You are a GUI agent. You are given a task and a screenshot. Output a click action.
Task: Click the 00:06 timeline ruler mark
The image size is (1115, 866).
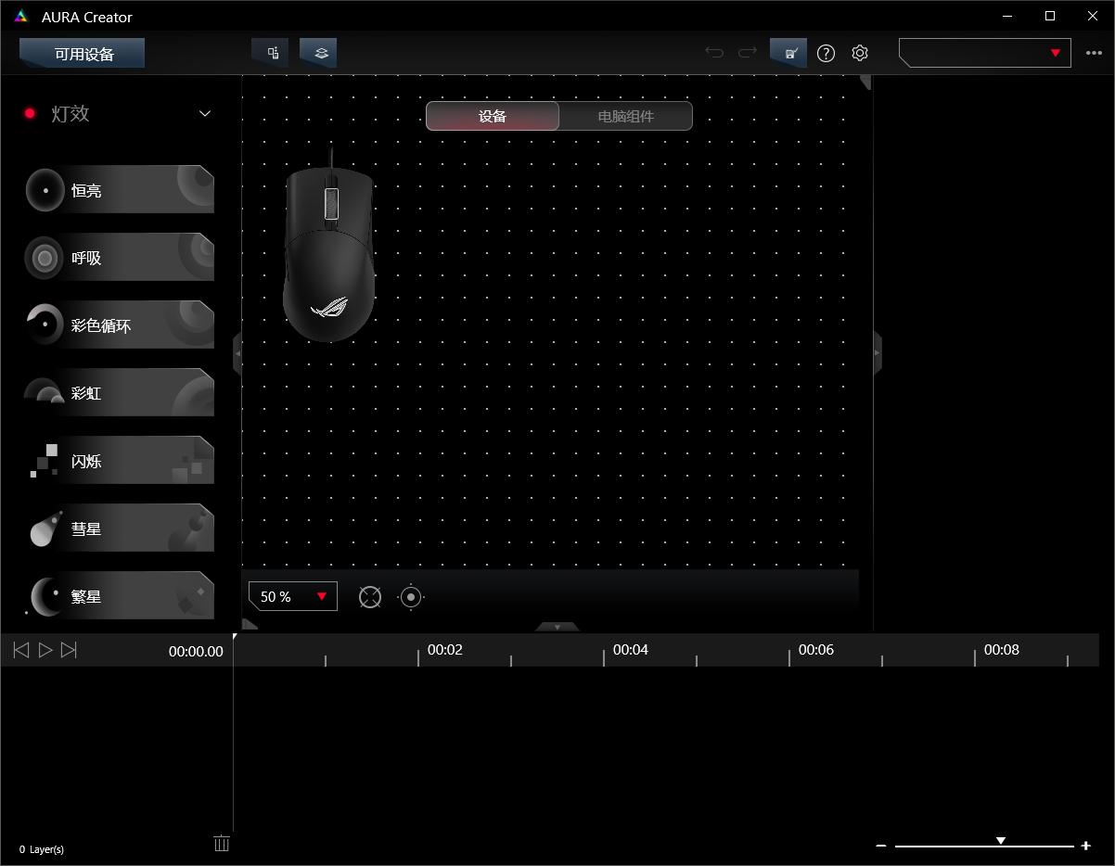[815, 649]
